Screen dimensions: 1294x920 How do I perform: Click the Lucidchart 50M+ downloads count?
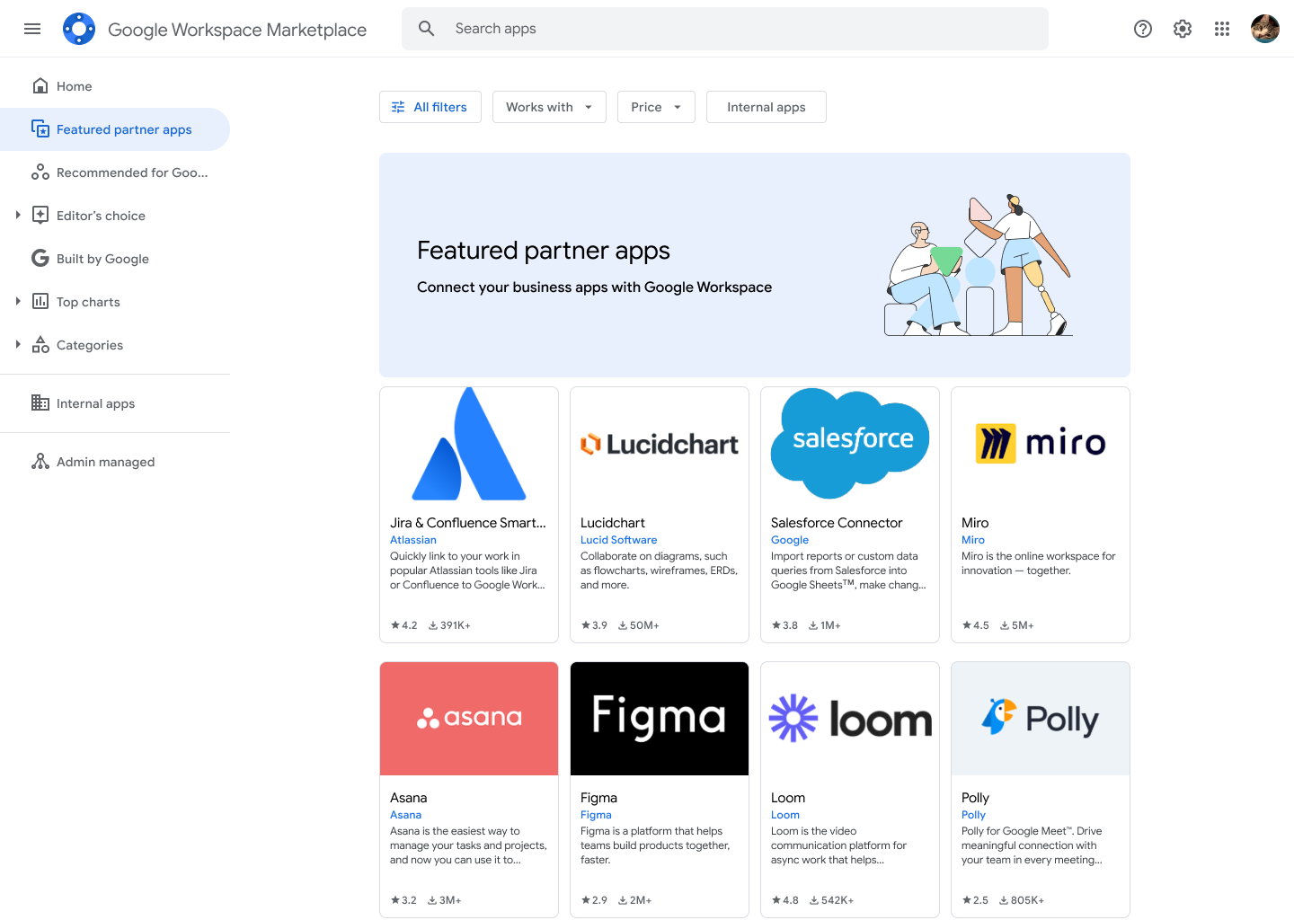638,625
